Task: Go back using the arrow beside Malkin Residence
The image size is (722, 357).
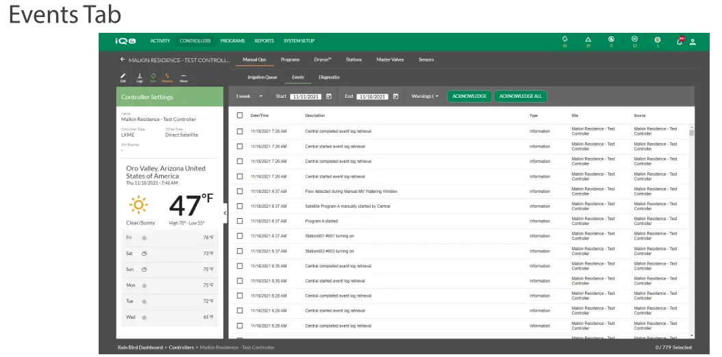Action: click(x=123, y=59)
